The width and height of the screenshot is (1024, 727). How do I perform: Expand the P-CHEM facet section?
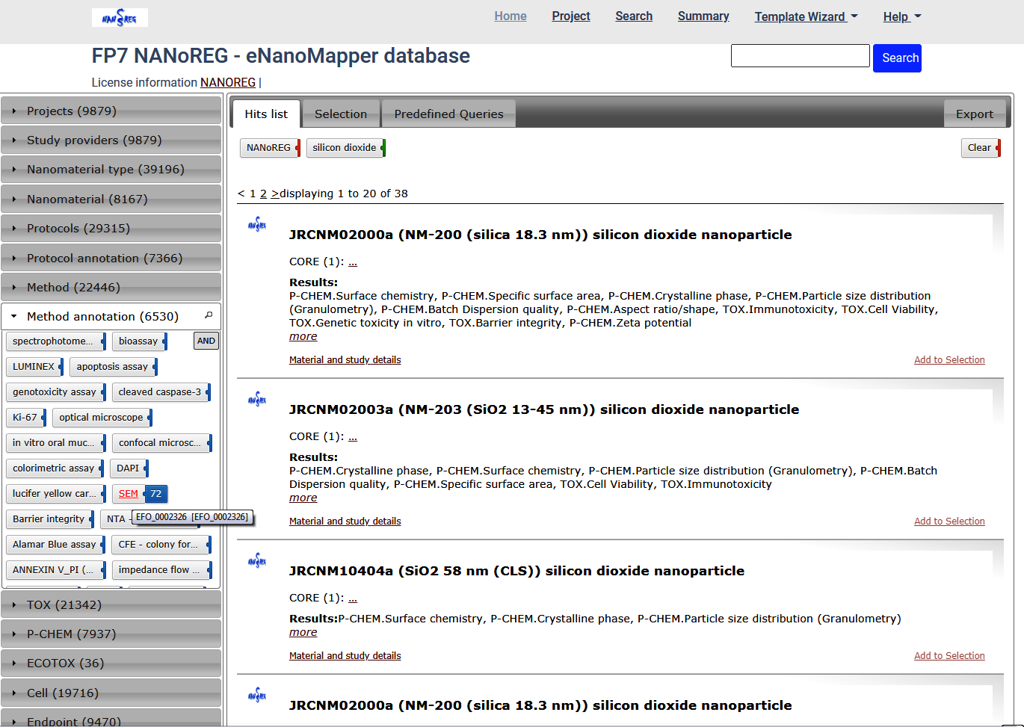click(71, 634)
